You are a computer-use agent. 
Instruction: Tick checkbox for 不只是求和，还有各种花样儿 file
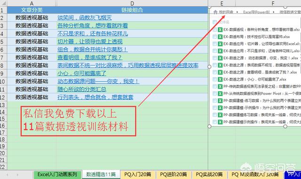click(x=214, y=51)
